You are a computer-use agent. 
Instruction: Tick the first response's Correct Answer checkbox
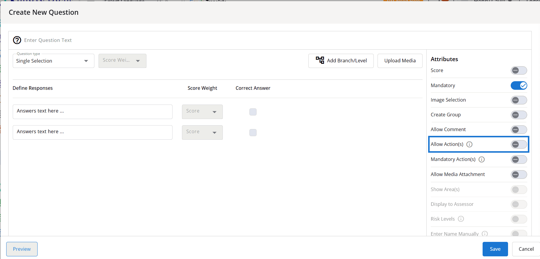253,112
